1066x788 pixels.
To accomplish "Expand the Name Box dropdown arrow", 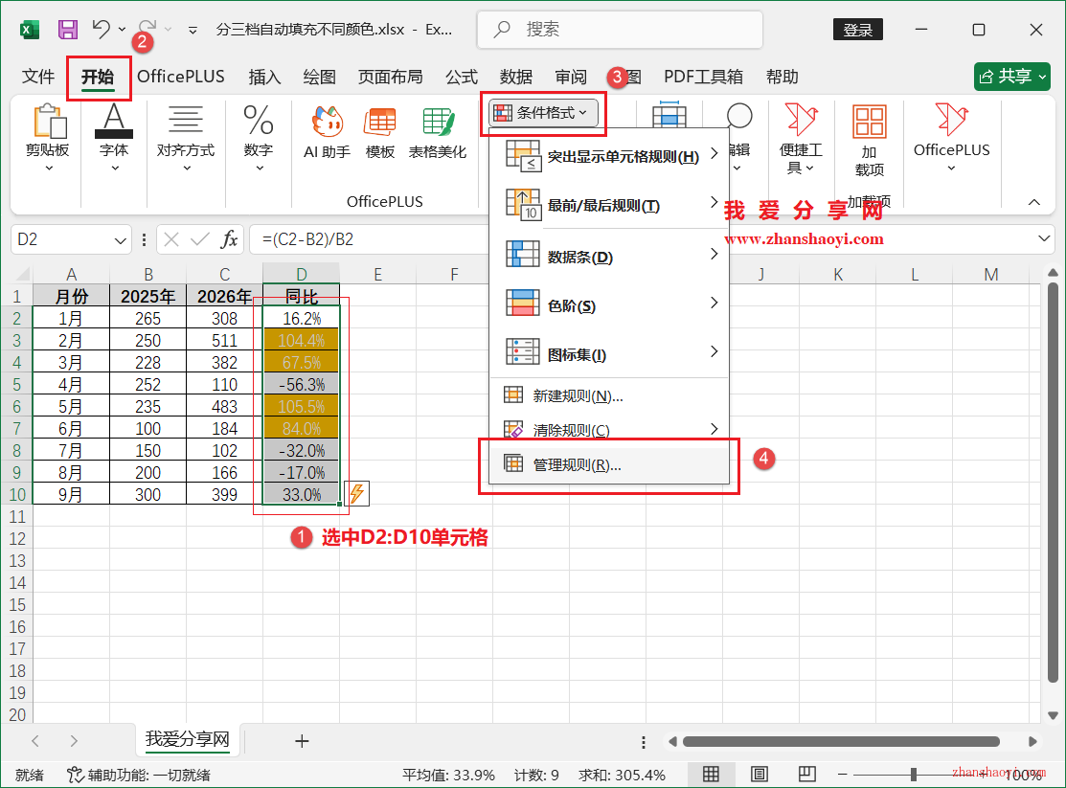I will point(120,240).
